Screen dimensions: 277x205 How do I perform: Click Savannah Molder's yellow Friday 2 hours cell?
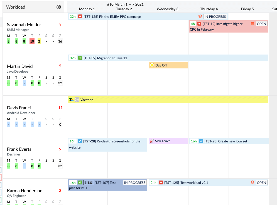(x=39, y=41)
